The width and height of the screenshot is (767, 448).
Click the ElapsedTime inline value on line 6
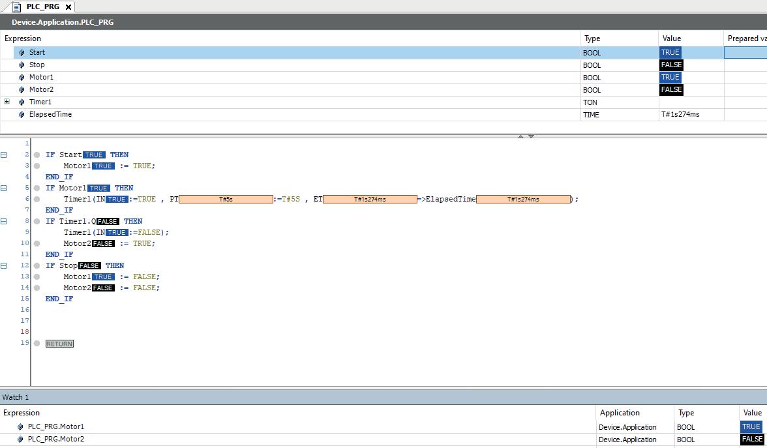coord(523,199)
